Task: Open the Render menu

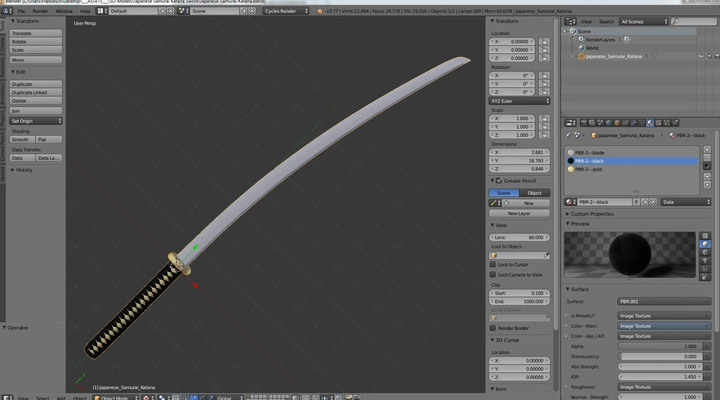Action: (x=40, y=11)
